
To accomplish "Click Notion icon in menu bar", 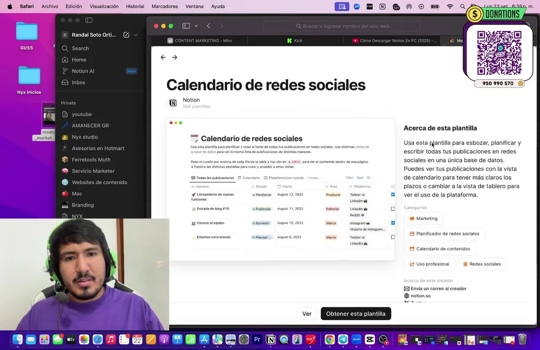I will click(x=382, y=6).
